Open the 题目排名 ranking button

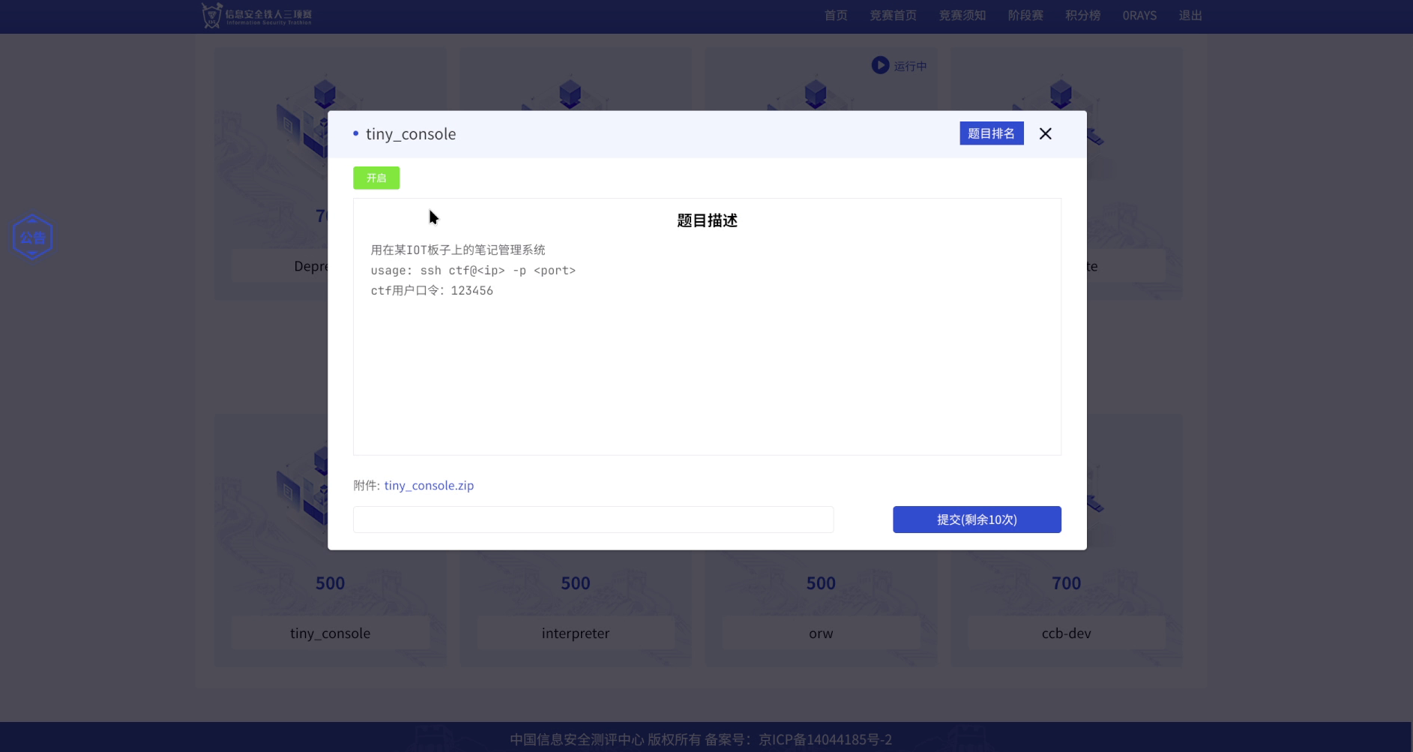tap(991, 133)
